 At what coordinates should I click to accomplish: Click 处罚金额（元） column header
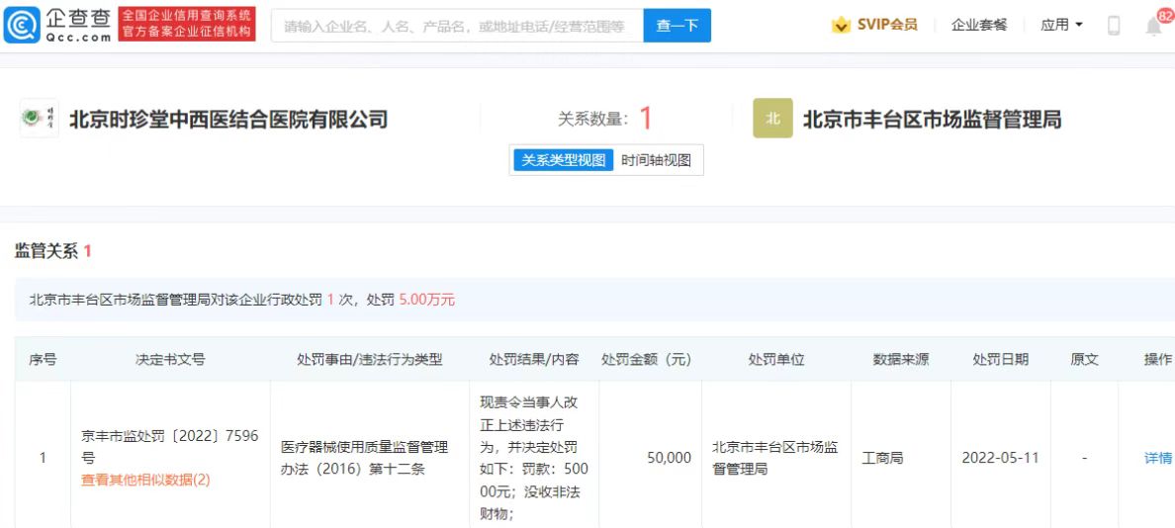(x=646, y=360)
